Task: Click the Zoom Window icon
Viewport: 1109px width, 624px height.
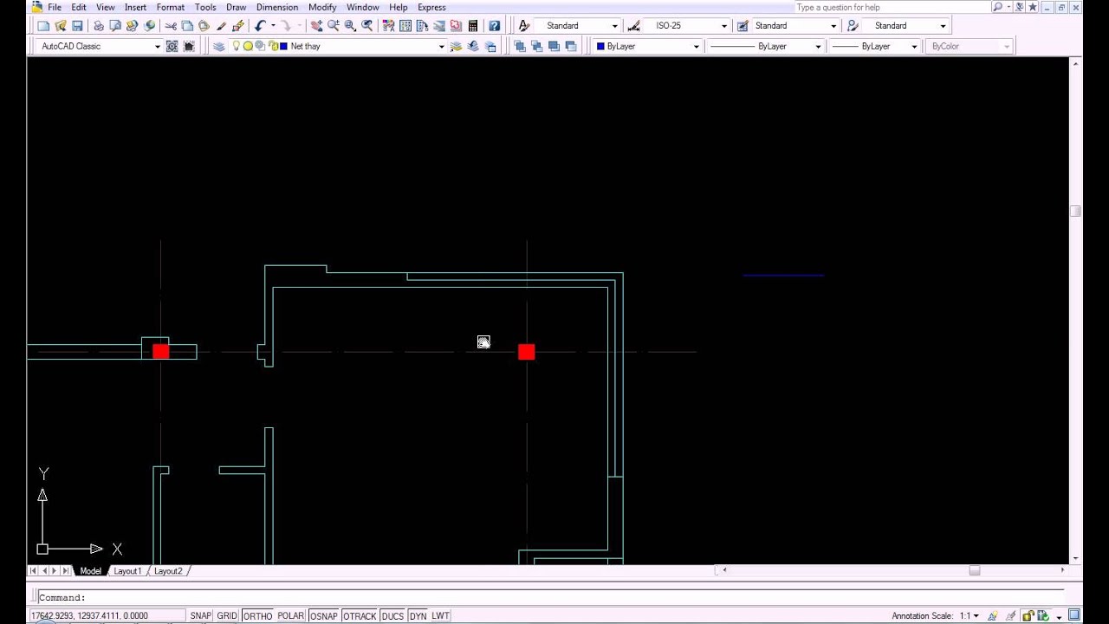Action: 350,26
